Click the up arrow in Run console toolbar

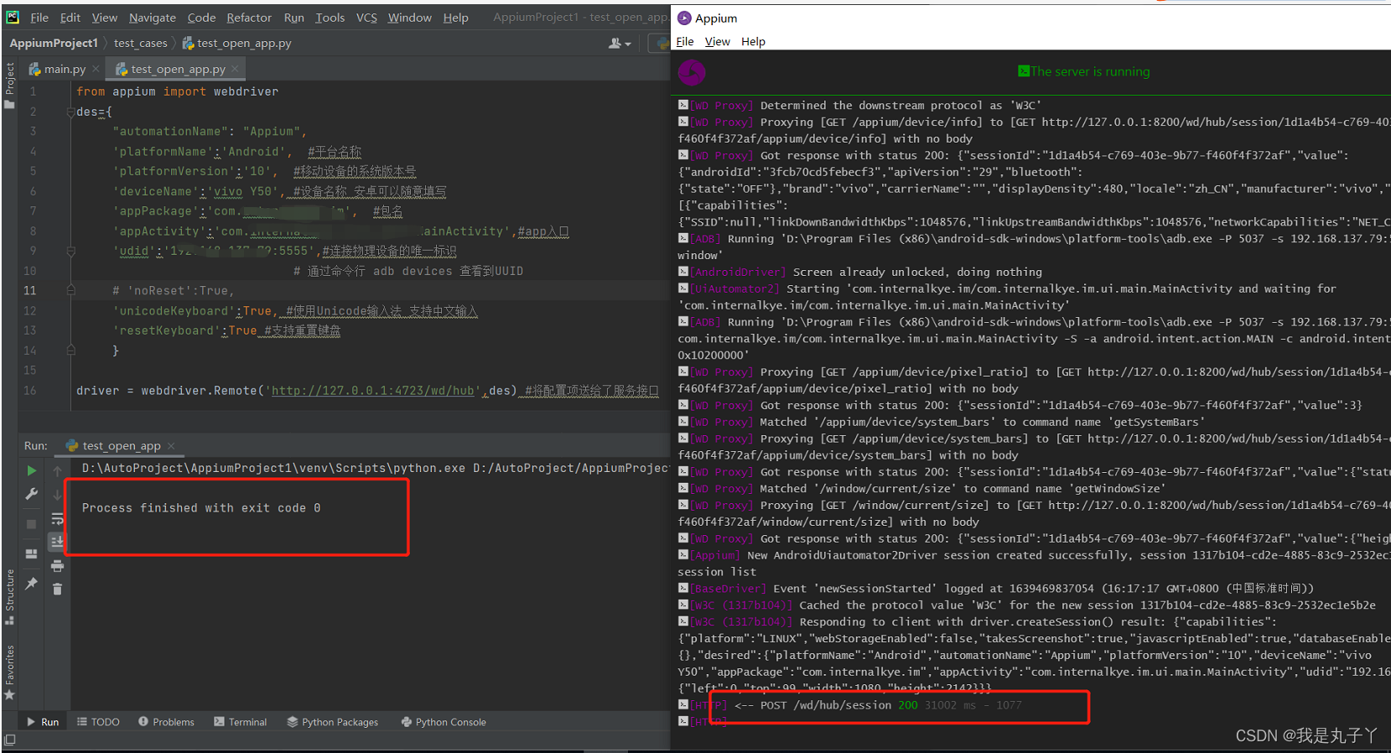(57, 470)
